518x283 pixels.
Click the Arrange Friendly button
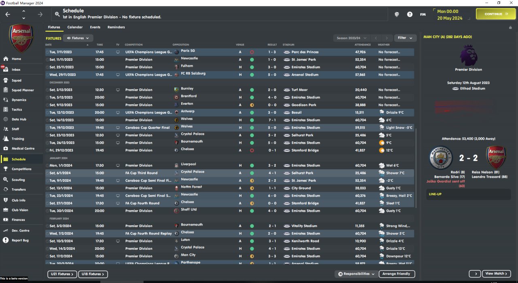pos(397,274)
